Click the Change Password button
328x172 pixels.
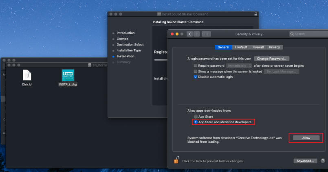click(272, 59)
